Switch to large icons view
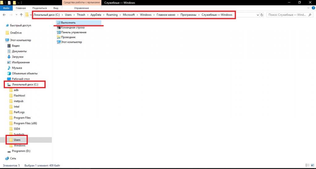The height and width of the screenshot is (169, 316). click(313, 165)
